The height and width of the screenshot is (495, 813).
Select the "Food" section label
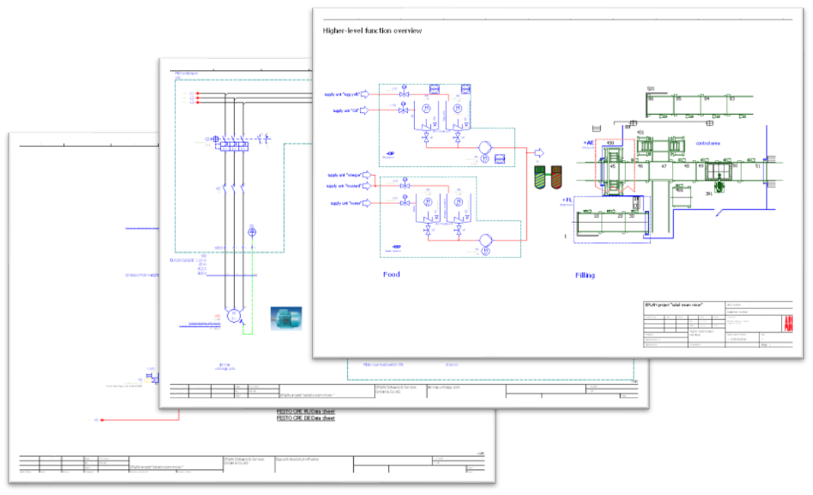tap(390, 274)
